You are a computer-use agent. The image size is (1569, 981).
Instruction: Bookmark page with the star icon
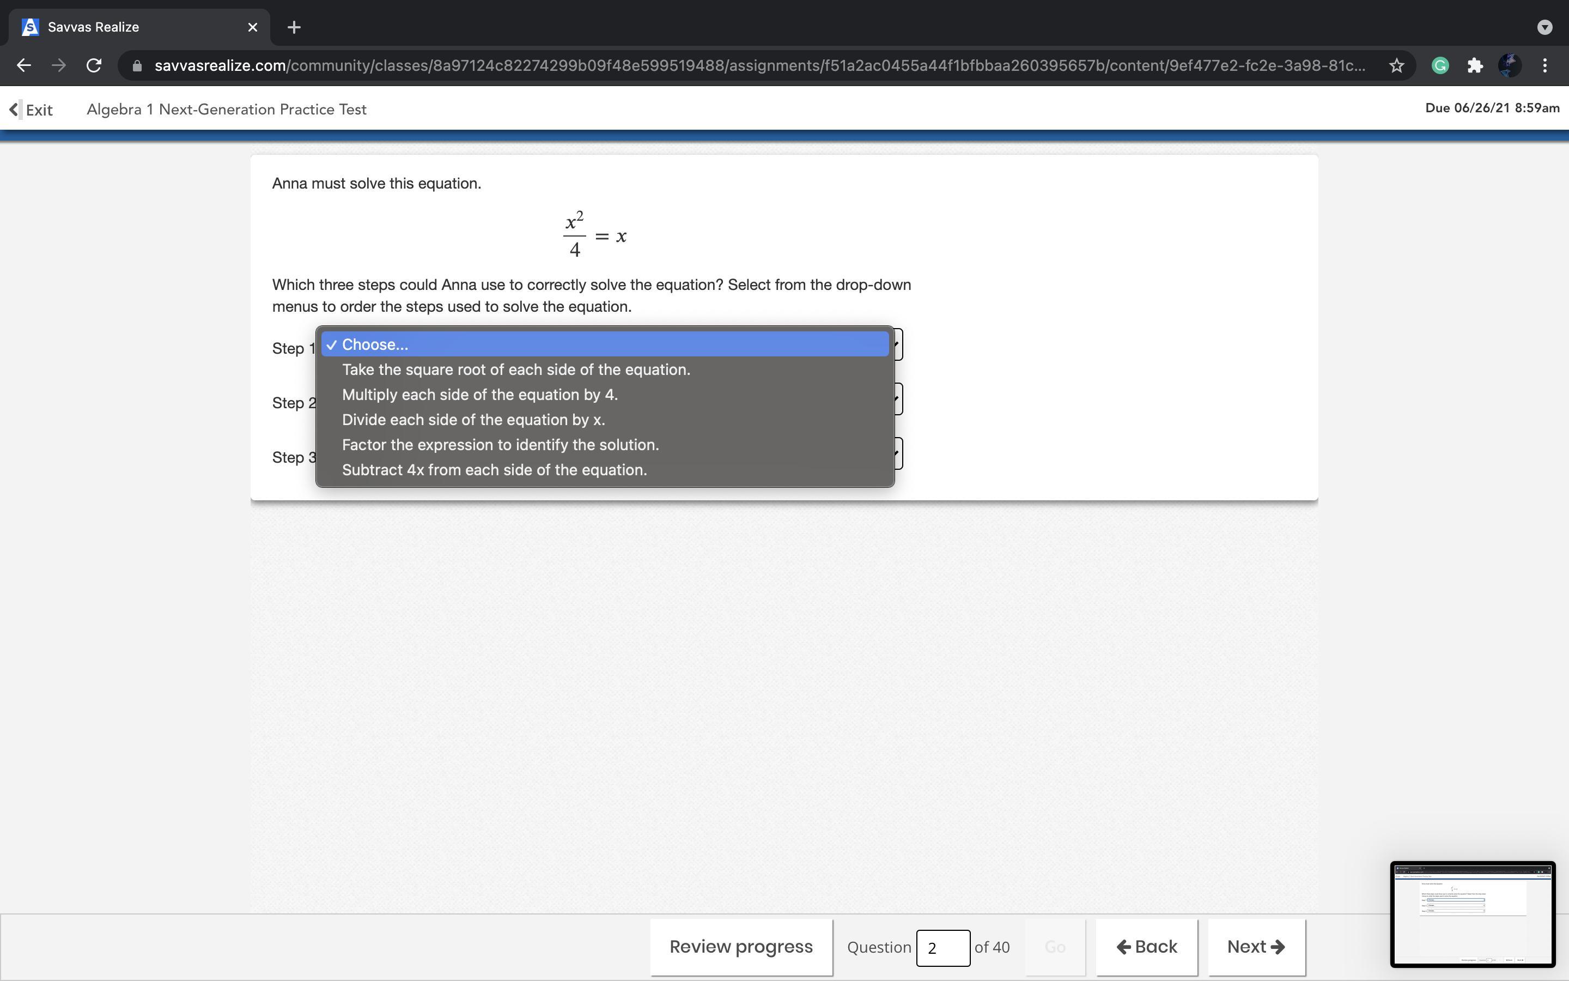coord(1396,65)
